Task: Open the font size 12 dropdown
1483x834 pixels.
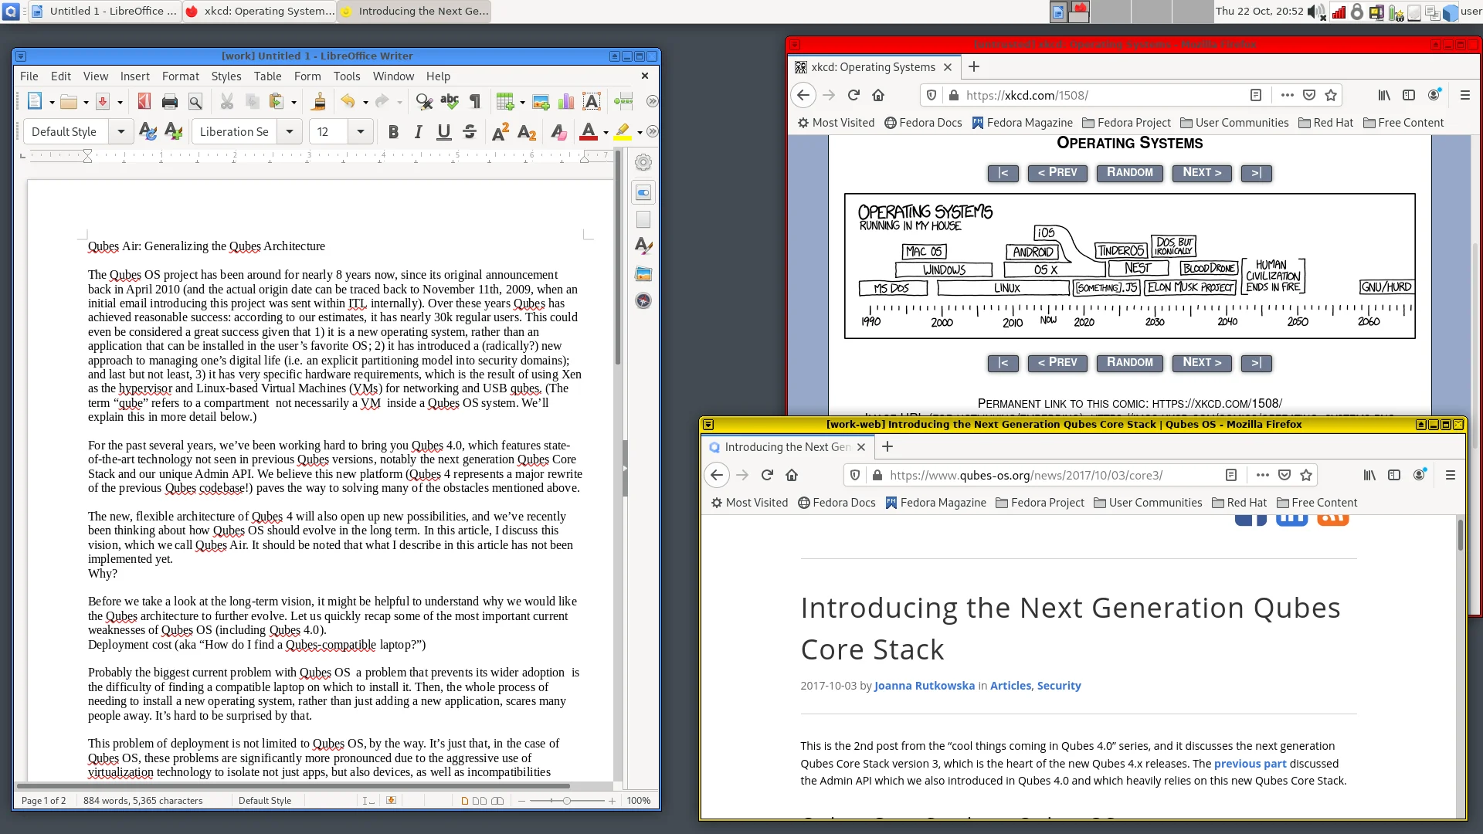Action: coord(360,132)
